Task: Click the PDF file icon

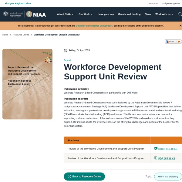Action: pos(156,158)
